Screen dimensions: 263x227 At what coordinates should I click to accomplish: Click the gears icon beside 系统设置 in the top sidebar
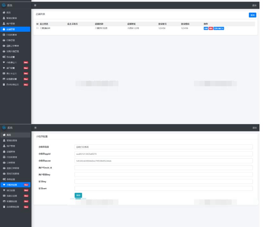4,57
